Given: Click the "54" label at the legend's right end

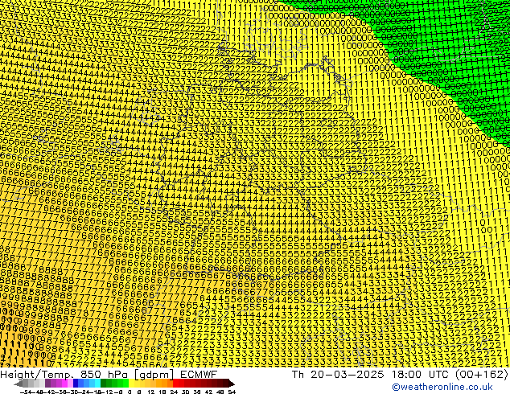Looking at the screenshot, I should (232, 392).
